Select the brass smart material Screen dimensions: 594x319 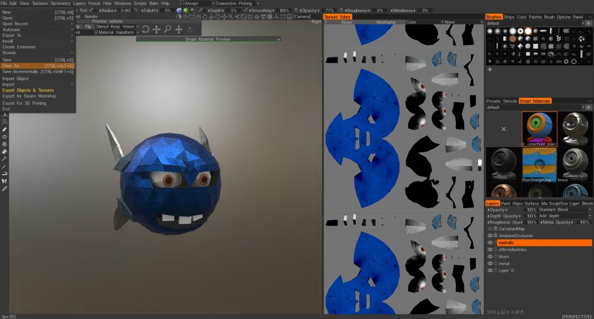tap(575, 165)
